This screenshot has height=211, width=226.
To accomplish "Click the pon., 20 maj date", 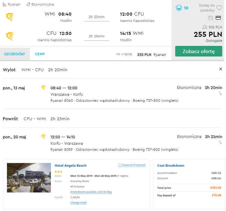I will 14,137.
